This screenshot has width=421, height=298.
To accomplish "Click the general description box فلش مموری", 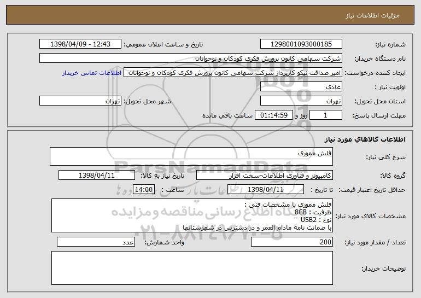I will point(191,156).
